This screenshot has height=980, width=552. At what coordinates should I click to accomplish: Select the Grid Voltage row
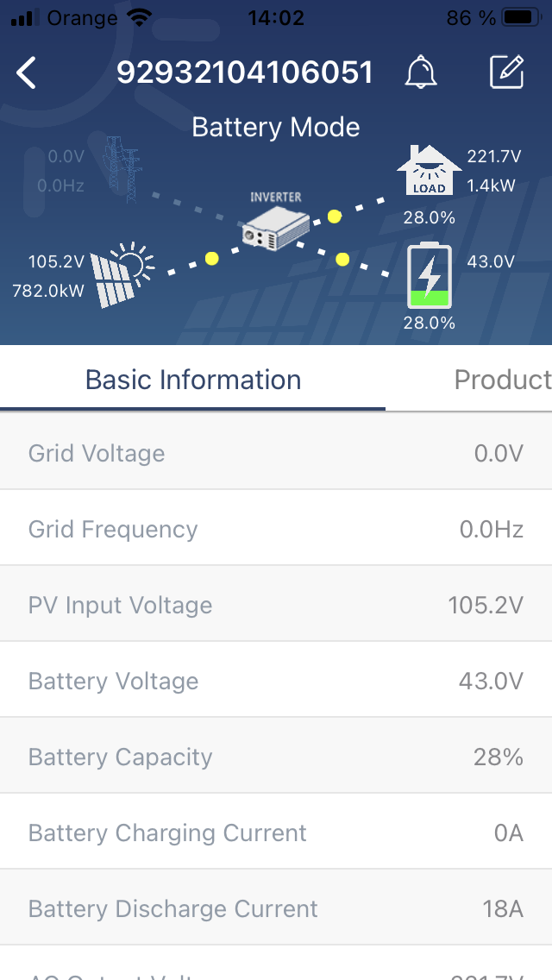pos(276,453)
